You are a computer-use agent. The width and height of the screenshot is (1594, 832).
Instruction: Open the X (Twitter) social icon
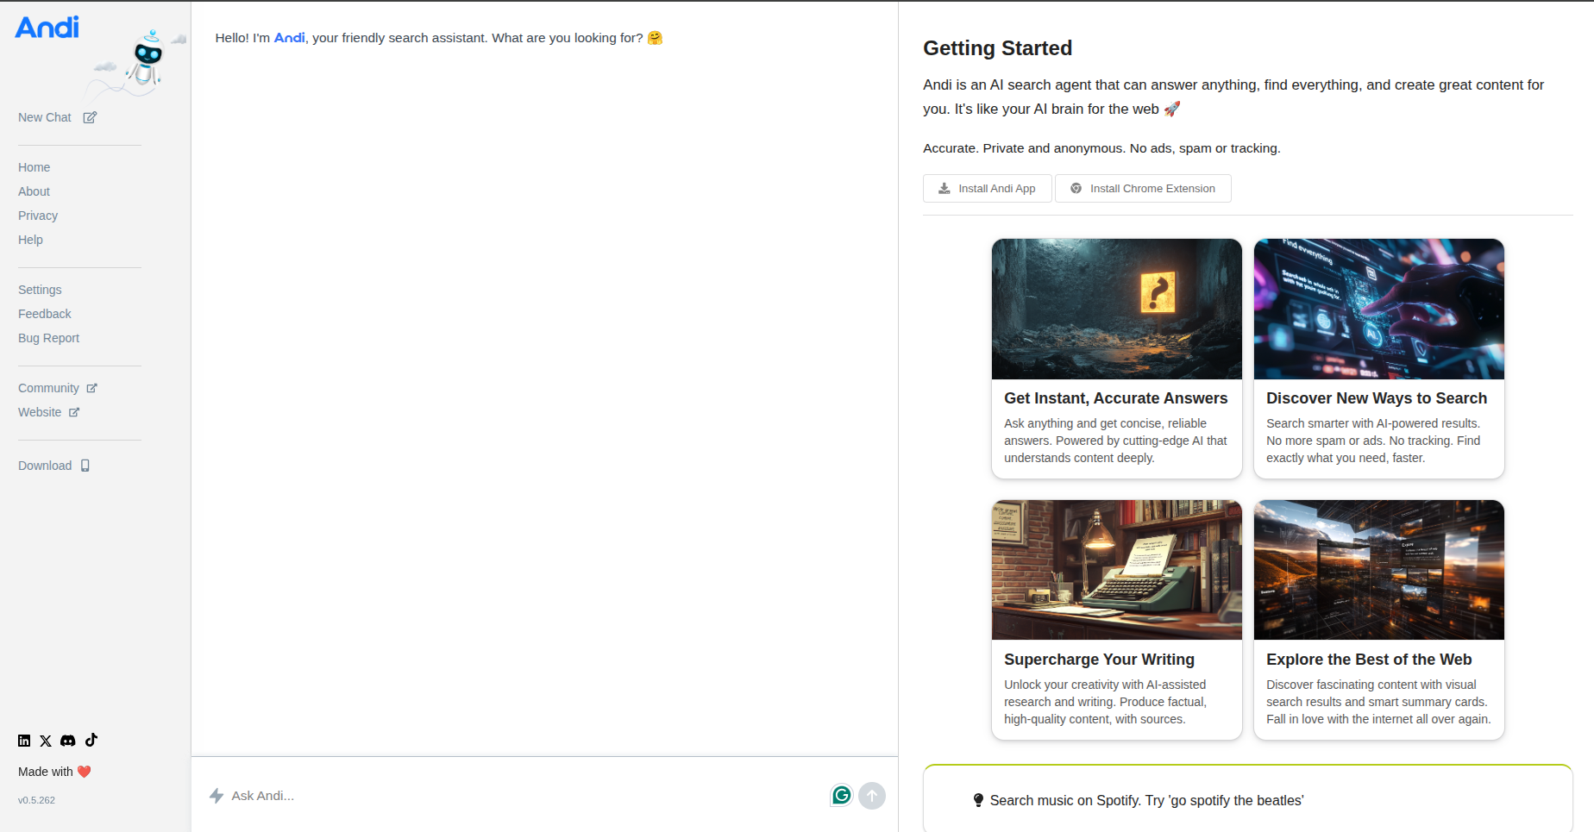coord(46,741)
